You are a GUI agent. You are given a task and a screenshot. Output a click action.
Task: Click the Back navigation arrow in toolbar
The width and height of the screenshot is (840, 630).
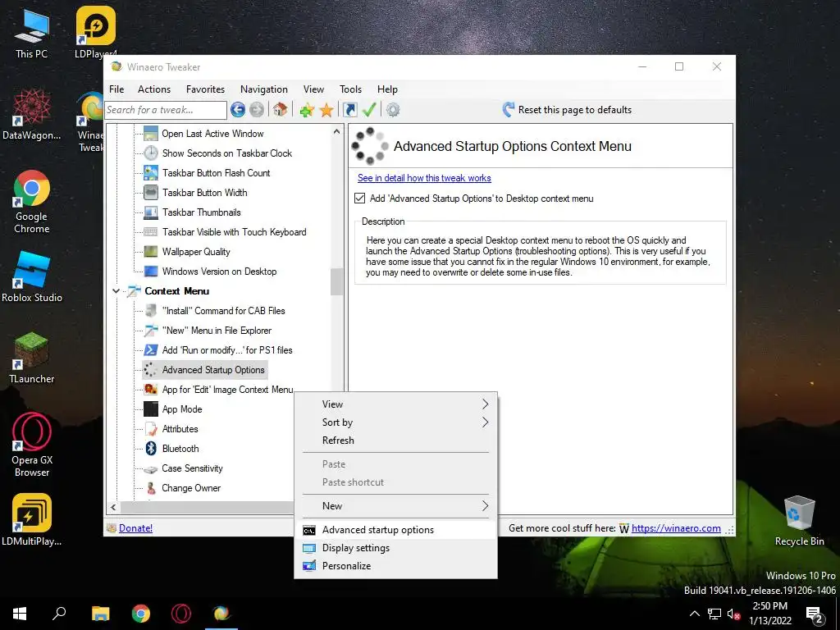point(238,110)
